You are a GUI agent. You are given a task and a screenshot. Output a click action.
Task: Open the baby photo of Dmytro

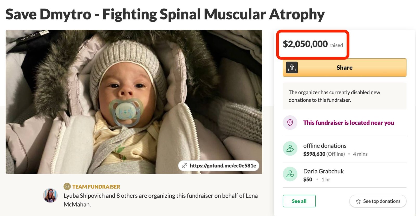coord(134,102)
